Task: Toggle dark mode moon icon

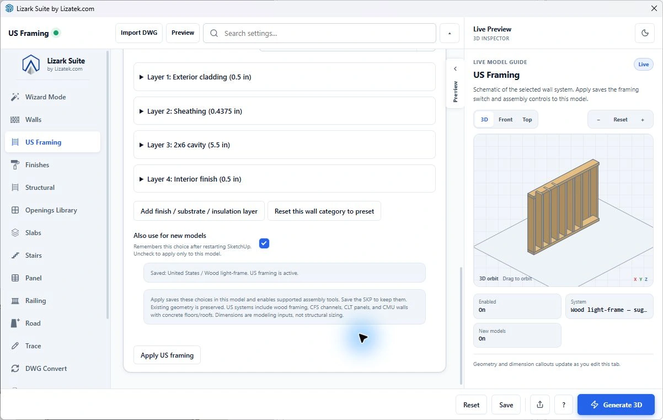Action: [645, 33]
